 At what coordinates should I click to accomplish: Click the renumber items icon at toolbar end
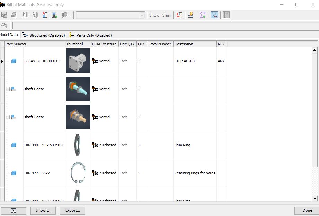pyautogui.click(x=226, y=15)
